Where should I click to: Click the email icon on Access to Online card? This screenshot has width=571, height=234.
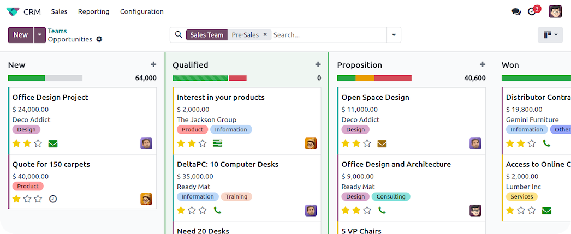point(546,211)
